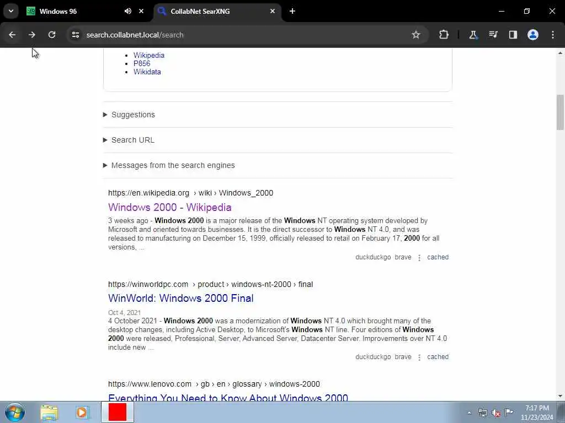
Task: Mute the Windows 96 tab audio
Action: [x=128, y=11]
